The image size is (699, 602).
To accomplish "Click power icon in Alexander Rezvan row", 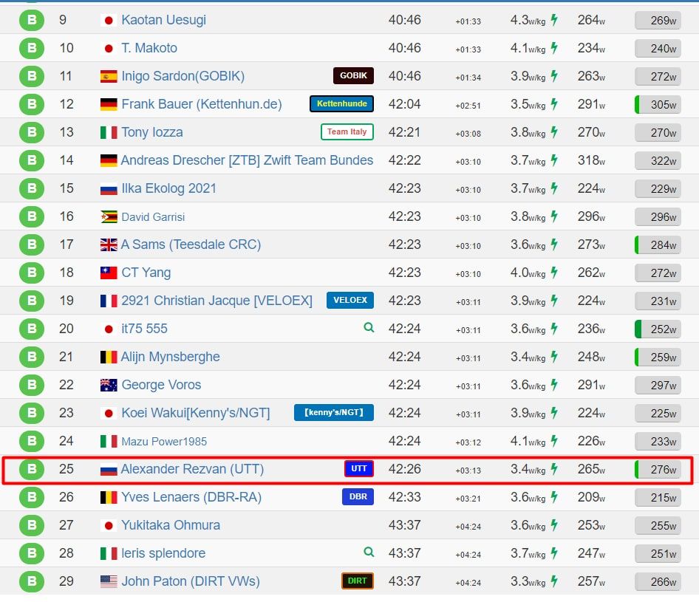I will [554, 469].
